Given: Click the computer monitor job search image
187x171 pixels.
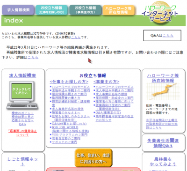Looking at the screenshot, I should pyautogui.click(x=22, y=95).
